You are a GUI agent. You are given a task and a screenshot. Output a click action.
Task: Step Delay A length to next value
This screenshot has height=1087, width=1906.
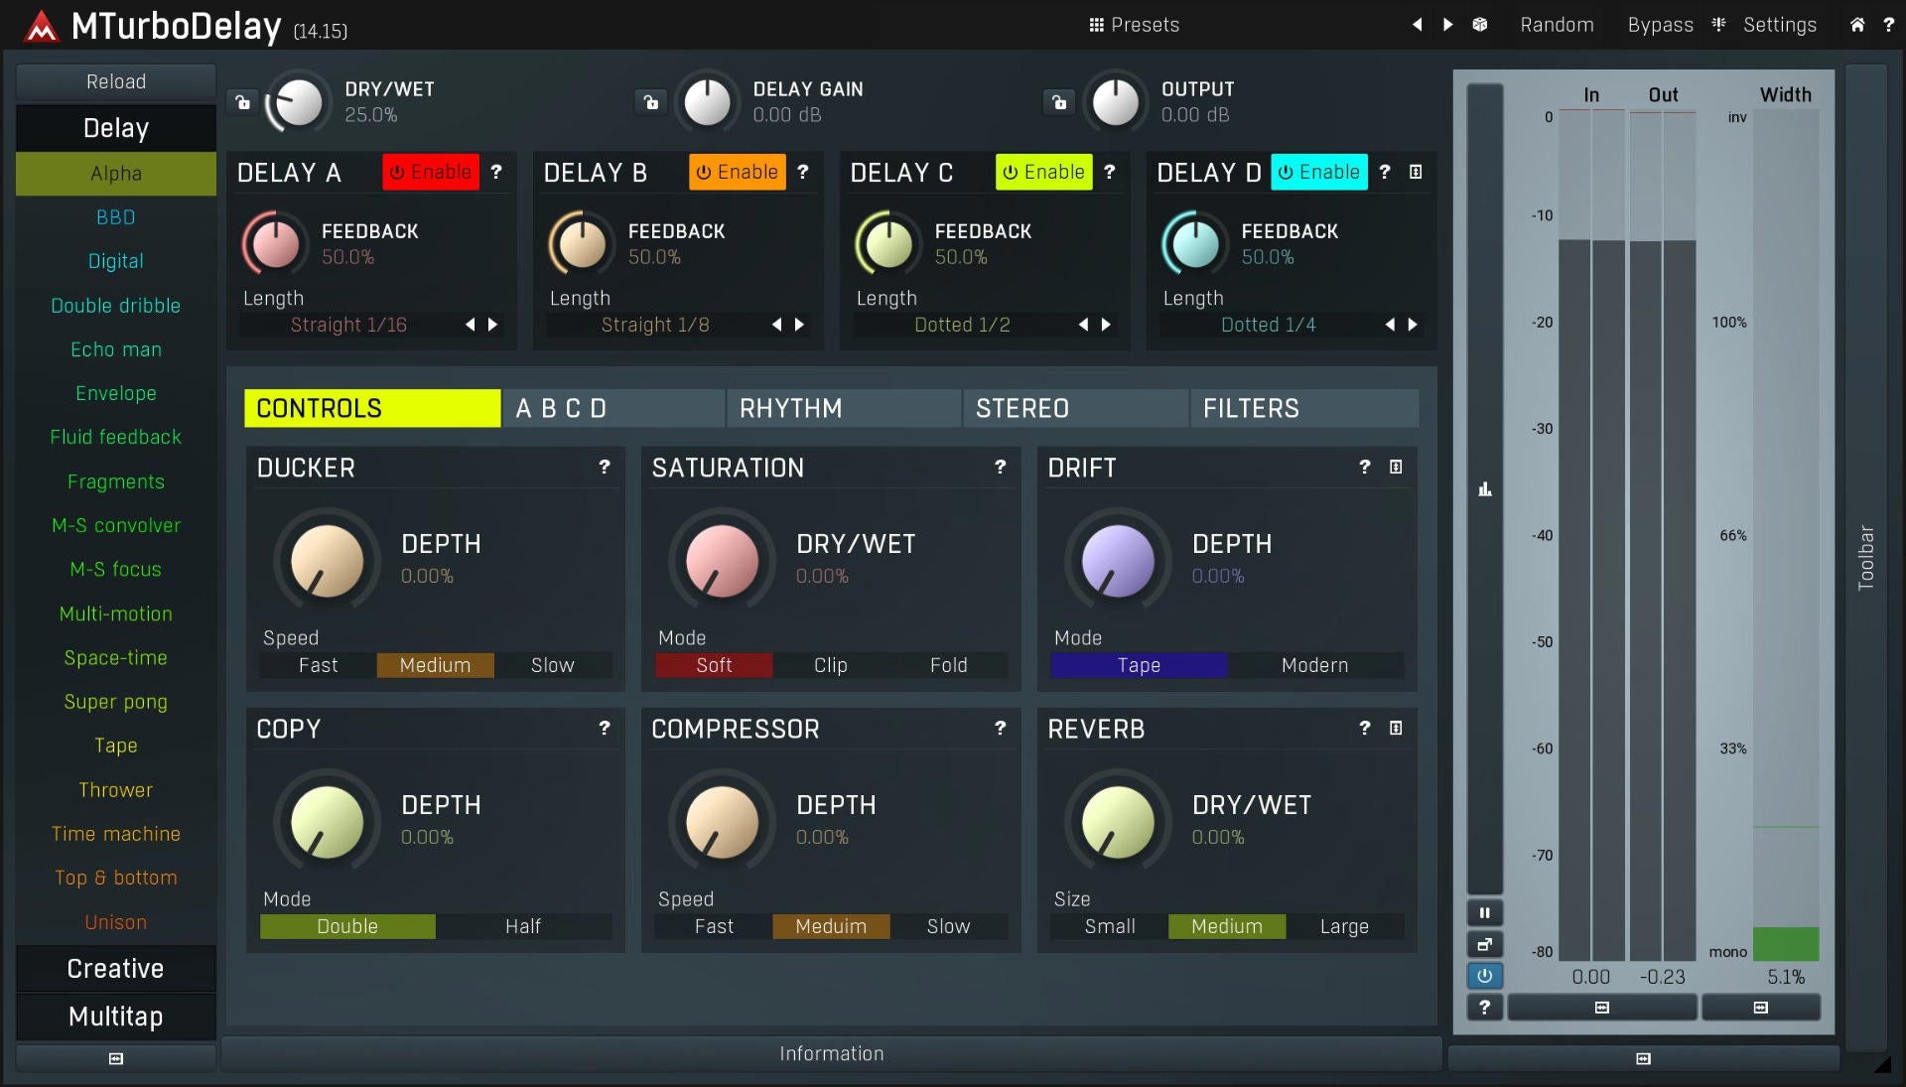click(x=493, y=325)
